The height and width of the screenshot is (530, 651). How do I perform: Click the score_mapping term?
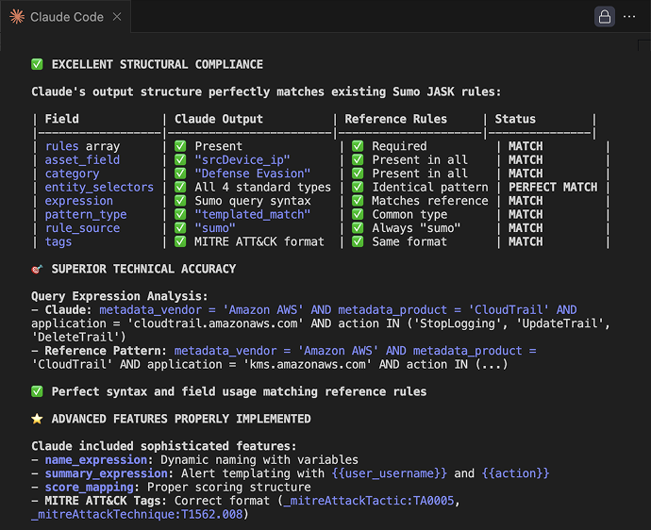[90, 488]
